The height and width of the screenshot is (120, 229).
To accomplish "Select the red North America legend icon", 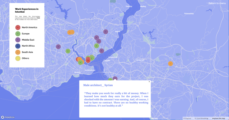I will click(18, 28).
